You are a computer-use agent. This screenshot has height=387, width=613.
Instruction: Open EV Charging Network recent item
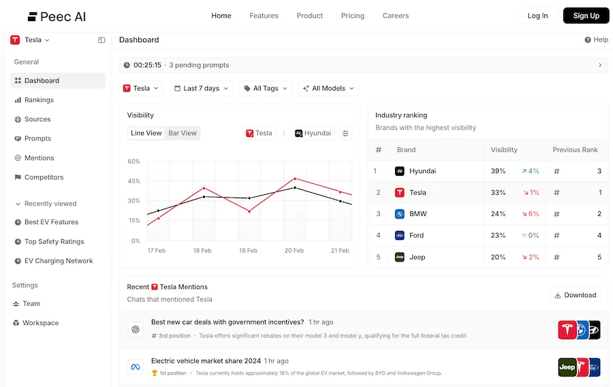tap(59, 261)
